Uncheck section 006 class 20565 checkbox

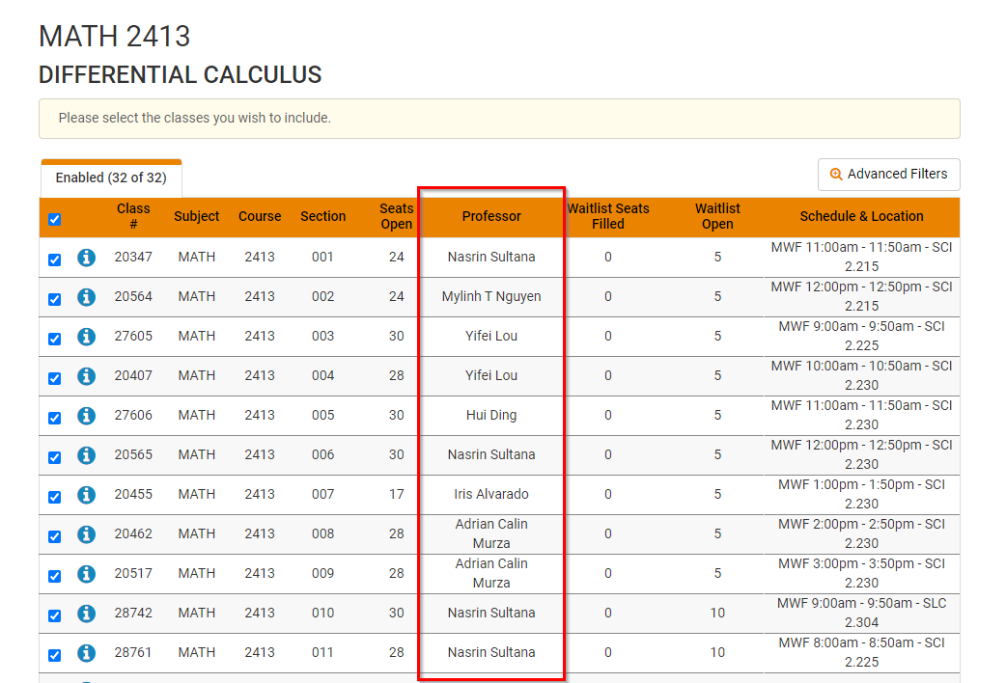pos(54,457)
